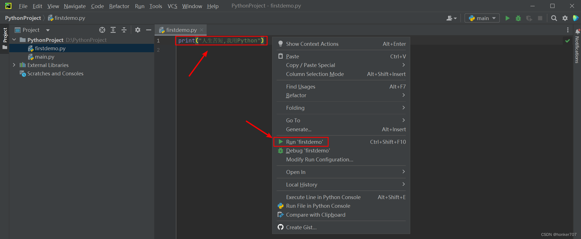Click the PyCharm logo icon in title bar
This screenshot has height=239, width=581.
pos(8,6)
